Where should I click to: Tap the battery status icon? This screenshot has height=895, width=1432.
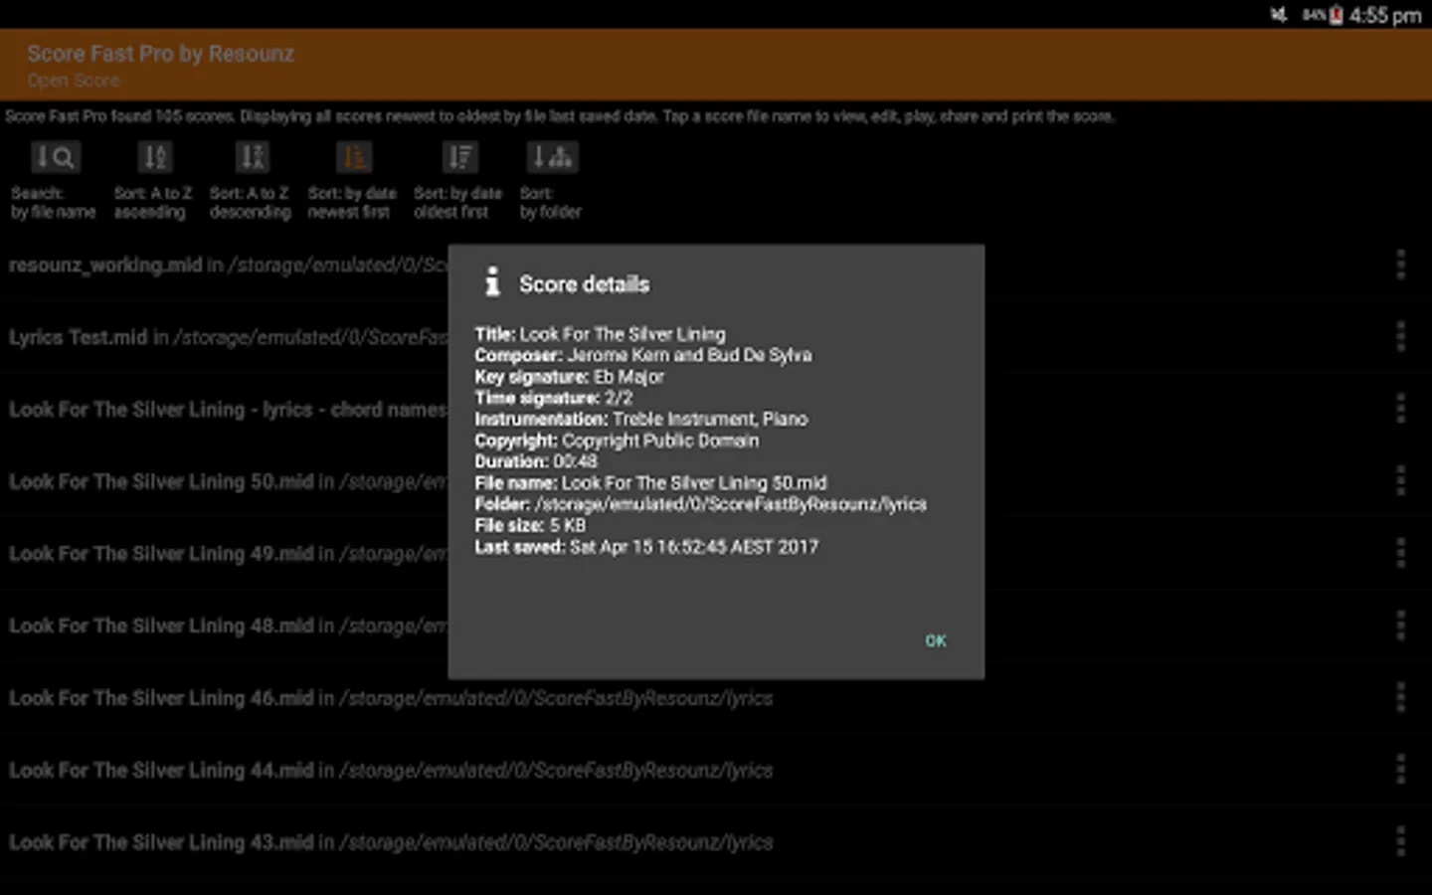[1336, 15]
